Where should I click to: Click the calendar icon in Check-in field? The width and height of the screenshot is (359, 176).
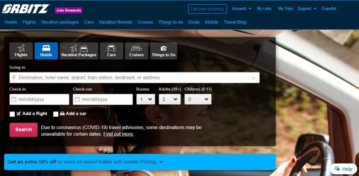14,100
